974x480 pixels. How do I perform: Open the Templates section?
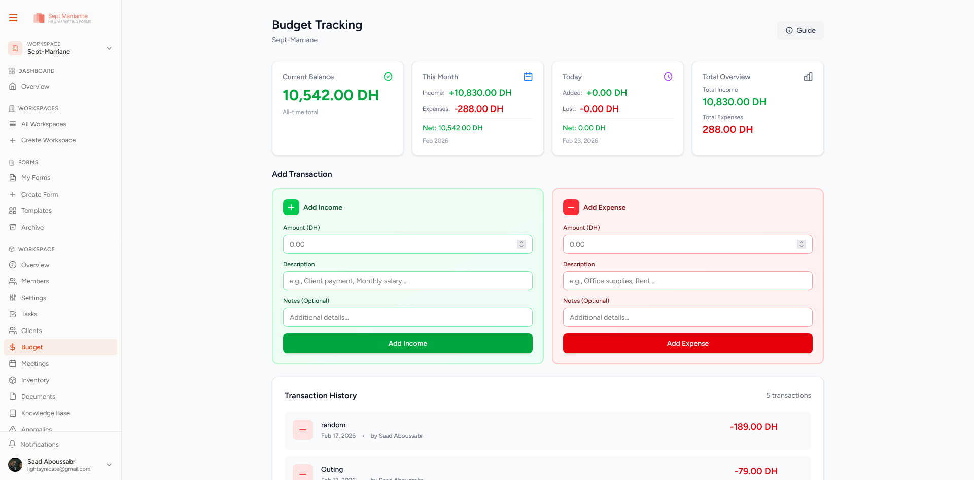click(36, 210)
